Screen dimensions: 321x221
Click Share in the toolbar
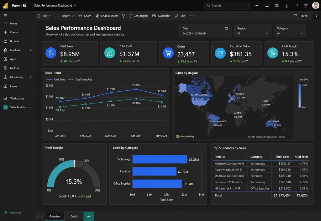click(85, 16)
